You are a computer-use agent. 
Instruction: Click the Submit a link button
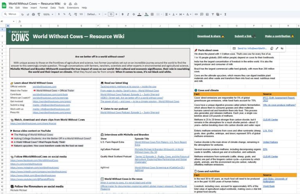(x=245, y=36)
